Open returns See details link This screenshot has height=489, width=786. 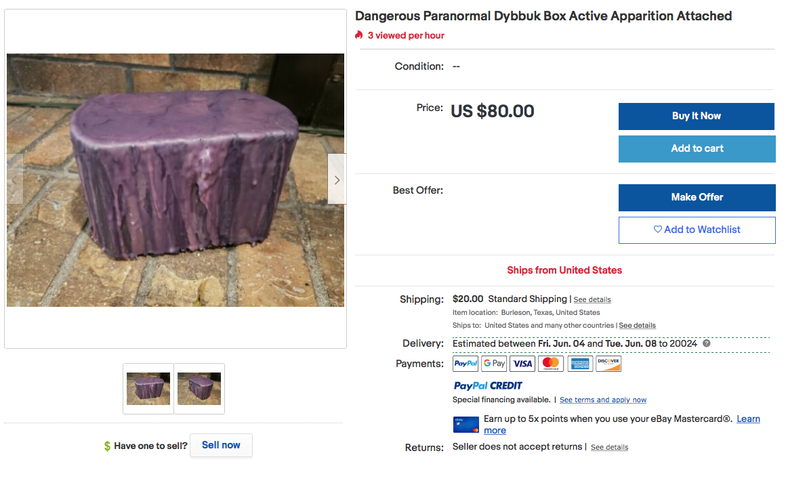pos(609,448)
